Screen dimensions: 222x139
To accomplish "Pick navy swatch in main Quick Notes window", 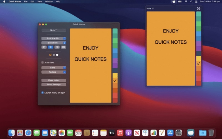I will [115, 71].
